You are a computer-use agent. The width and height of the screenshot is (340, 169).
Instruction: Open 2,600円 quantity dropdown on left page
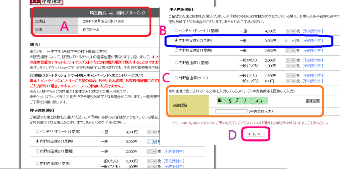pos(152,151)
